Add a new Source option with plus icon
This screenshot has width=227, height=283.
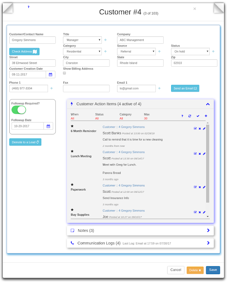click(159, 51)
